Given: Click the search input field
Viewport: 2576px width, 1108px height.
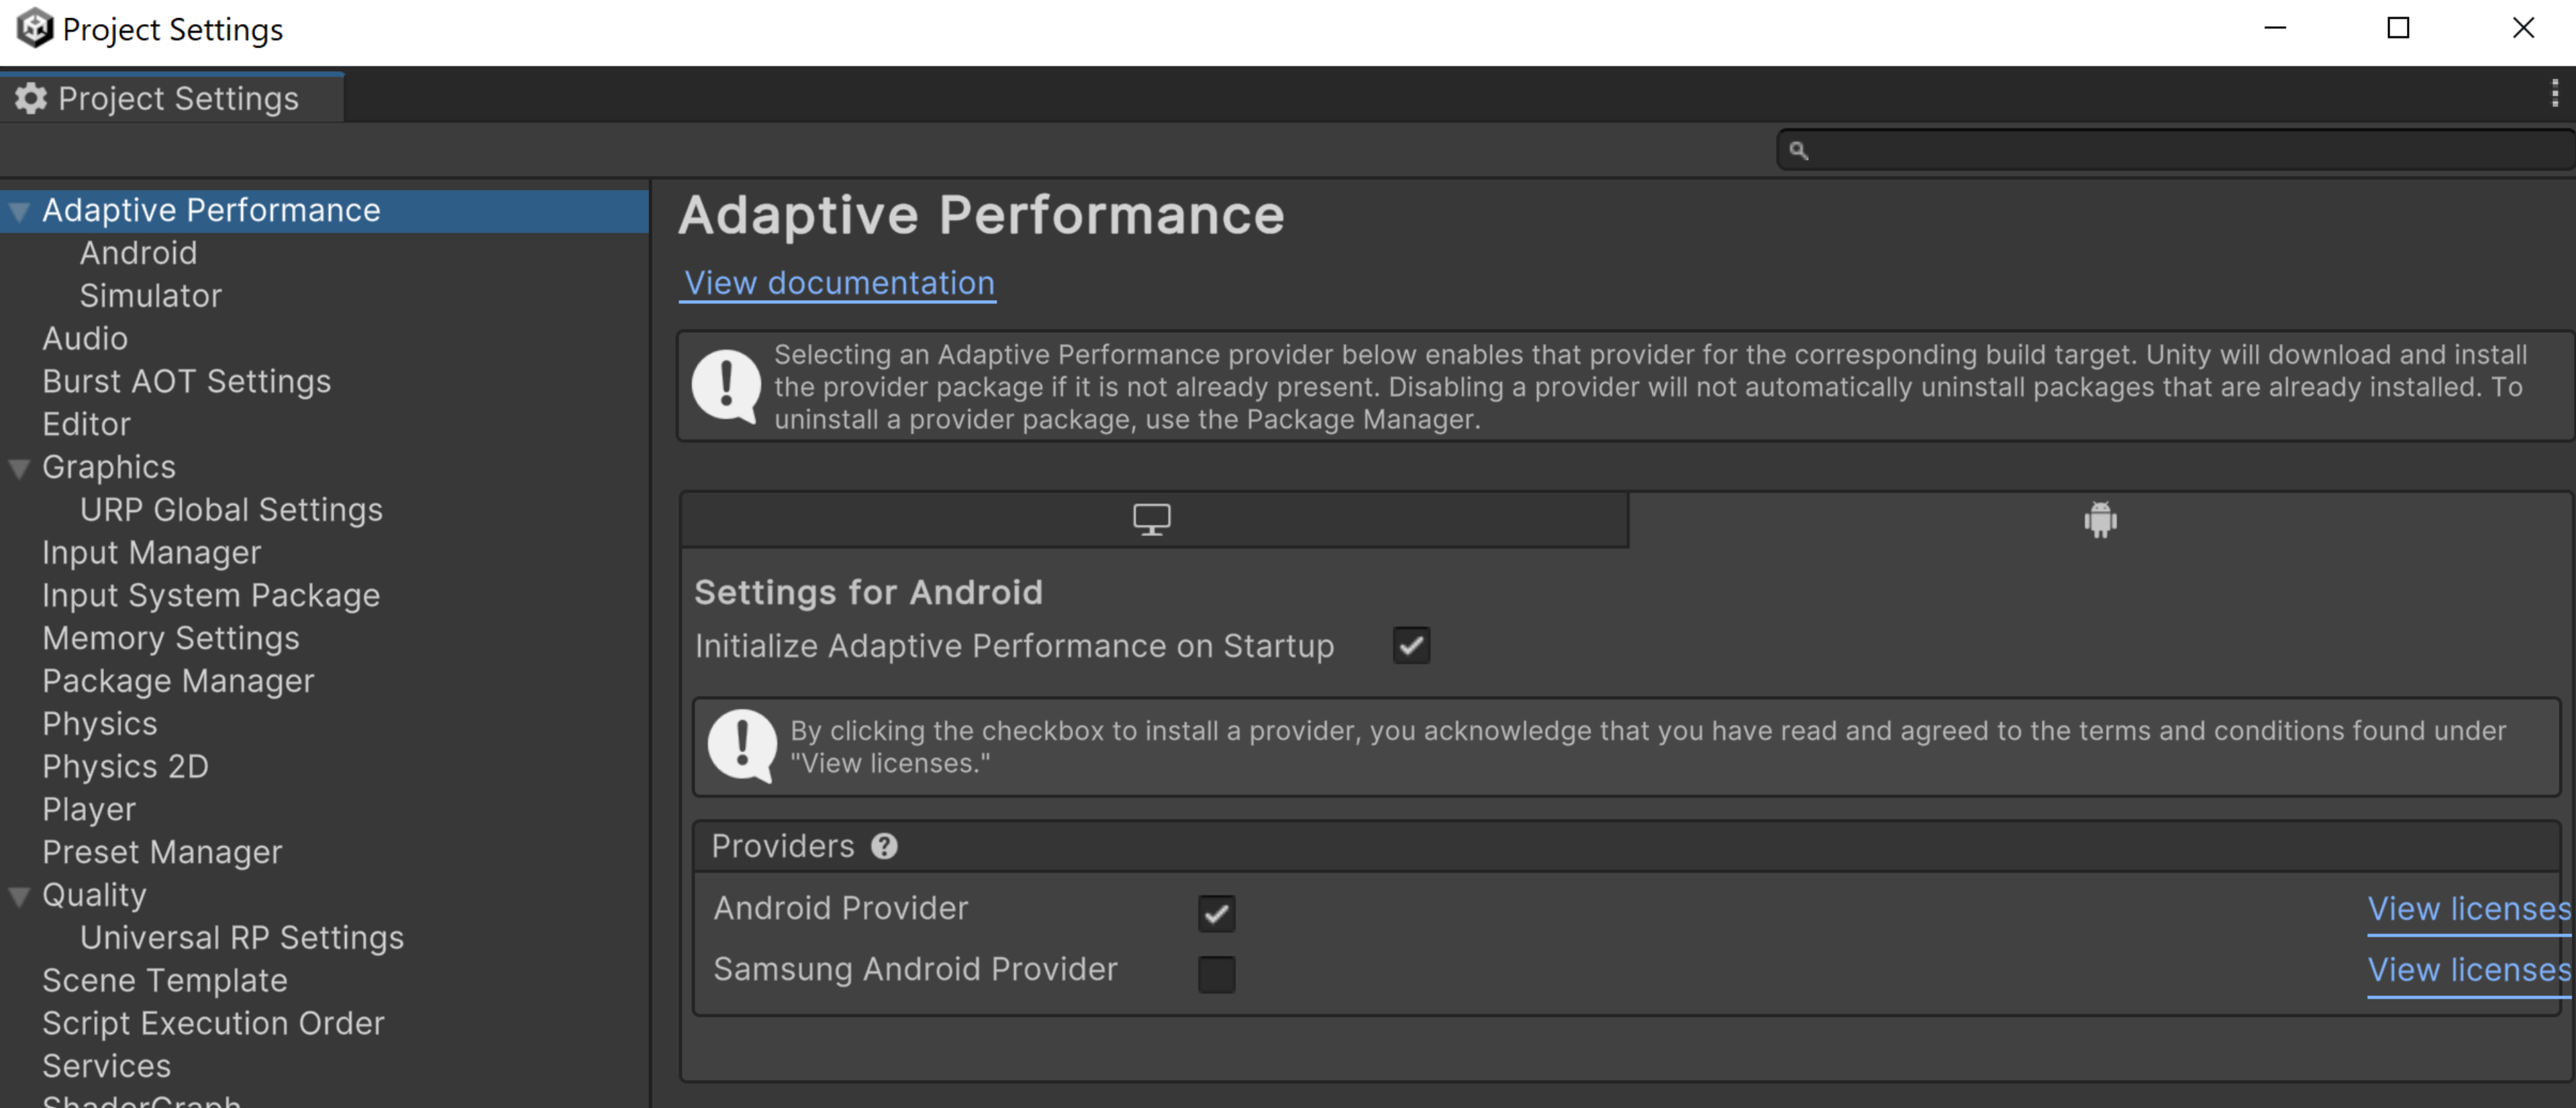Looking at the screenshot, I should click(2169, 150).
